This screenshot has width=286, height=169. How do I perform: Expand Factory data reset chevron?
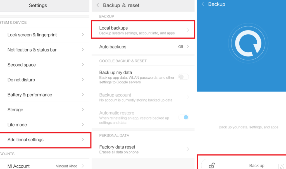pyautogui.click(x=188, y=149)
